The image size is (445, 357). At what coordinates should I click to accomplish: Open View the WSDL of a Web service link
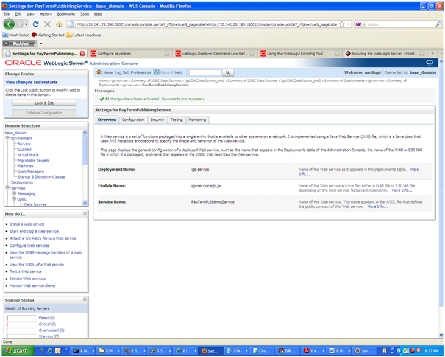coord(37,265)
